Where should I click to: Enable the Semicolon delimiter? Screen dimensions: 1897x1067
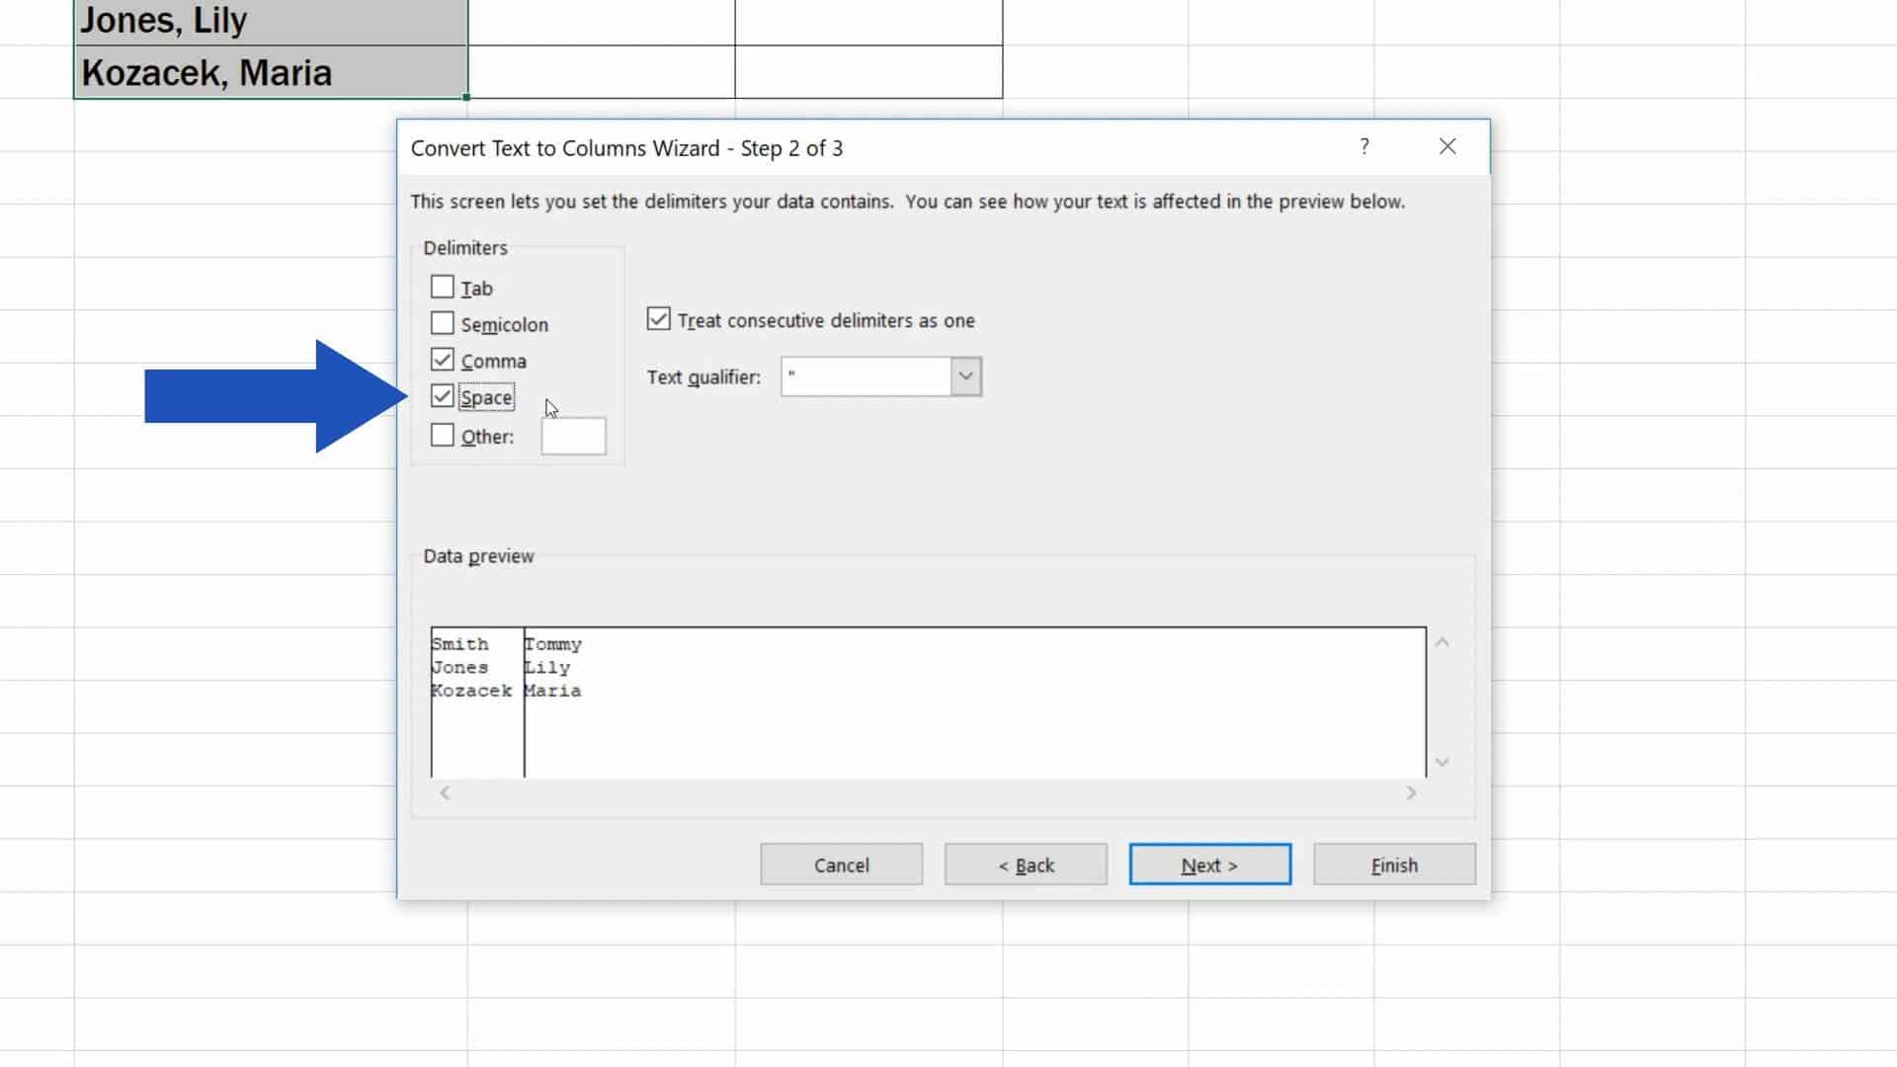[x=443, y=323]
